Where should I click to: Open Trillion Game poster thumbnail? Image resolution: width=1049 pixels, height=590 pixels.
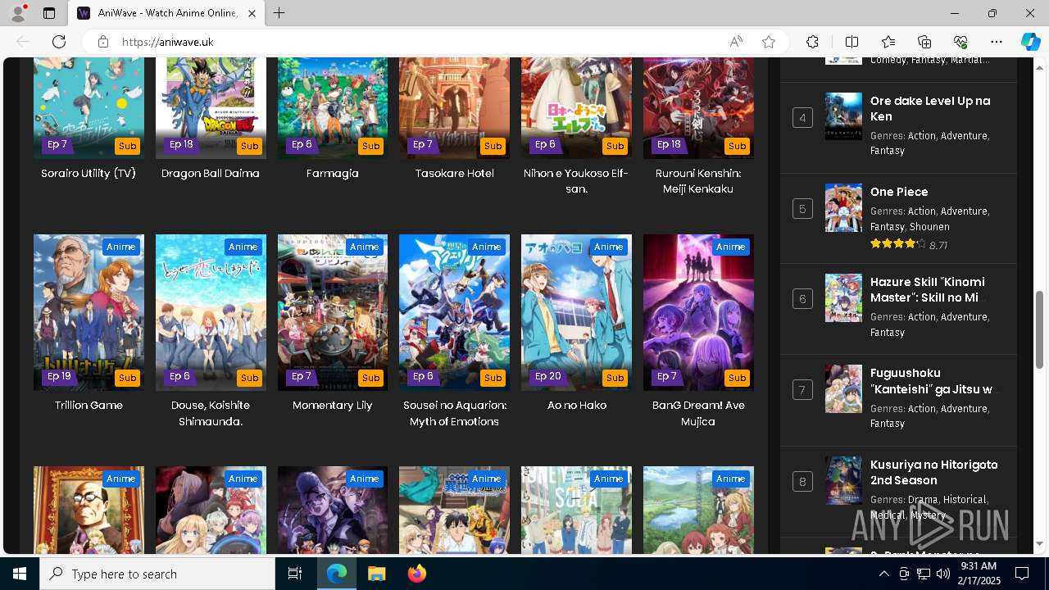click(89, 312)
